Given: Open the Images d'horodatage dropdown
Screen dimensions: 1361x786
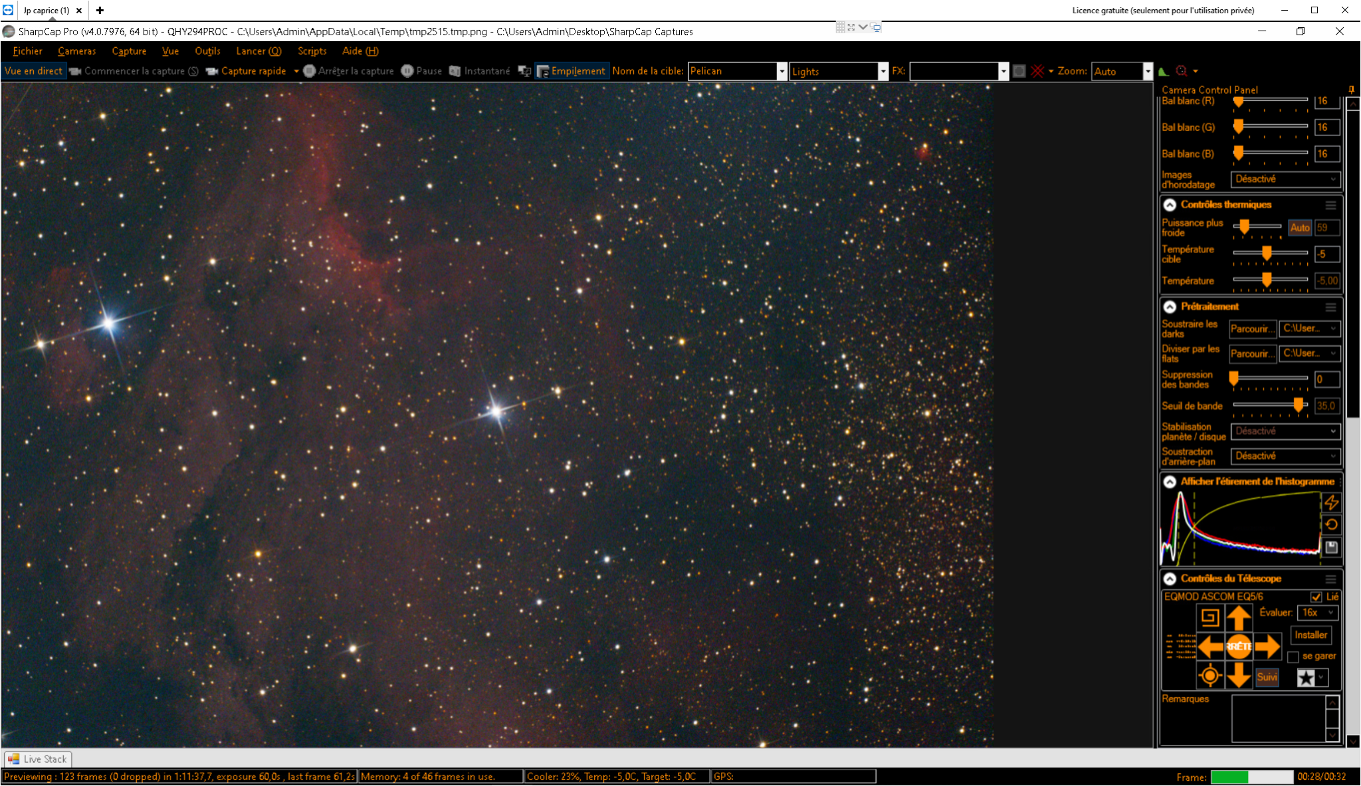Looking at the screenshot, I should pyautogui.click(x=1285, y=179).
